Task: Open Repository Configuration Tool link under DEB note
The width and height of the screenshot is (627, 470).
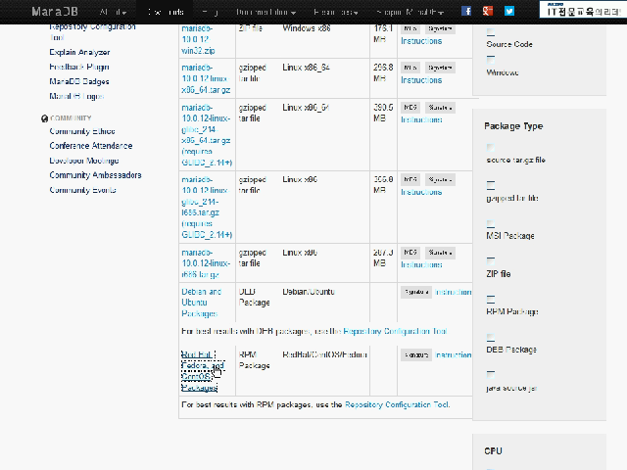Action: pos(395,331)
